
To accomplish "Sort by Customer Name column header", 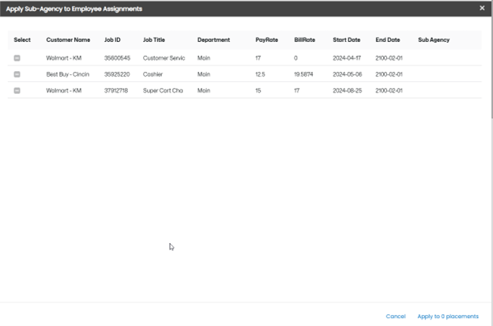I will 68,39.
